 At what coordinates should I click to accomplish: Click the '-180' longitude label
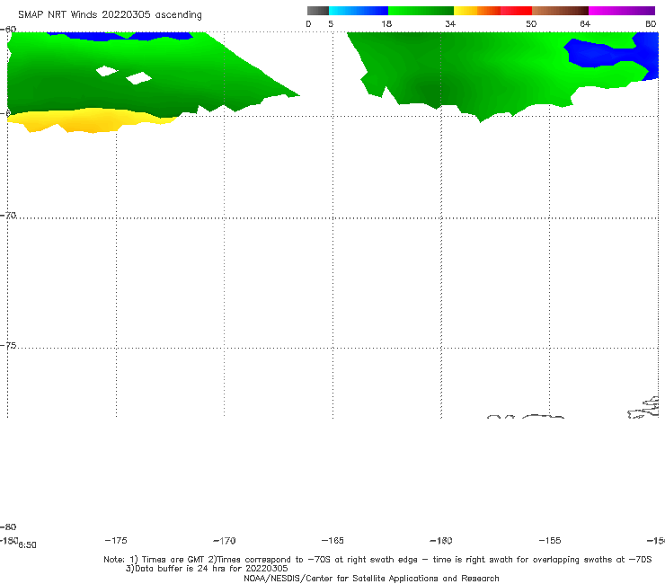[x=8, y=541]
